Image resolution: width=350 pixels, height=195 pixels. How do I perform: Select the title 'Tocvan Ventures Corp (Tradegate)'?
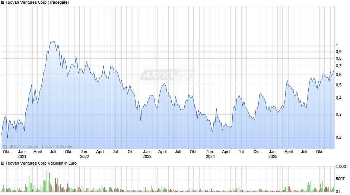37,3
